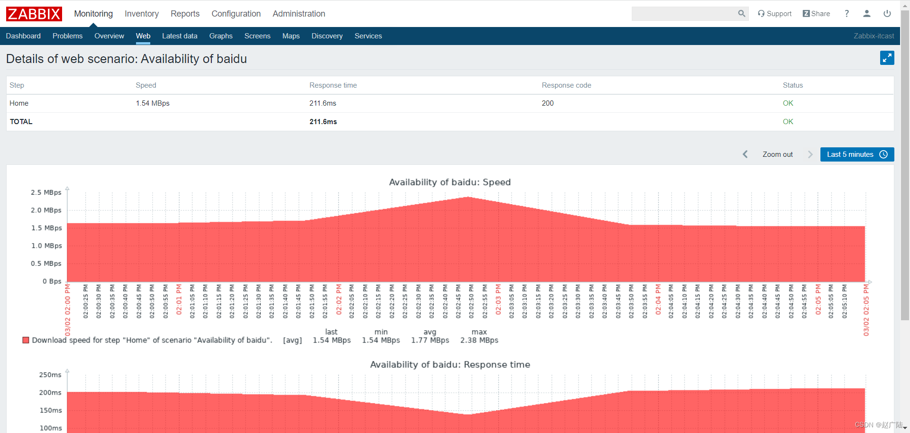Click the search magnifier icon
The image size is (910, 433).
click(741, 14)
